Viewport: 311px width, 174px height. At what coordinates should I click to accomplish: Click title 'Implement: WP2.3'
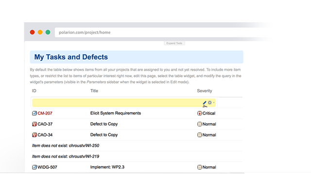tap(107, 167)
